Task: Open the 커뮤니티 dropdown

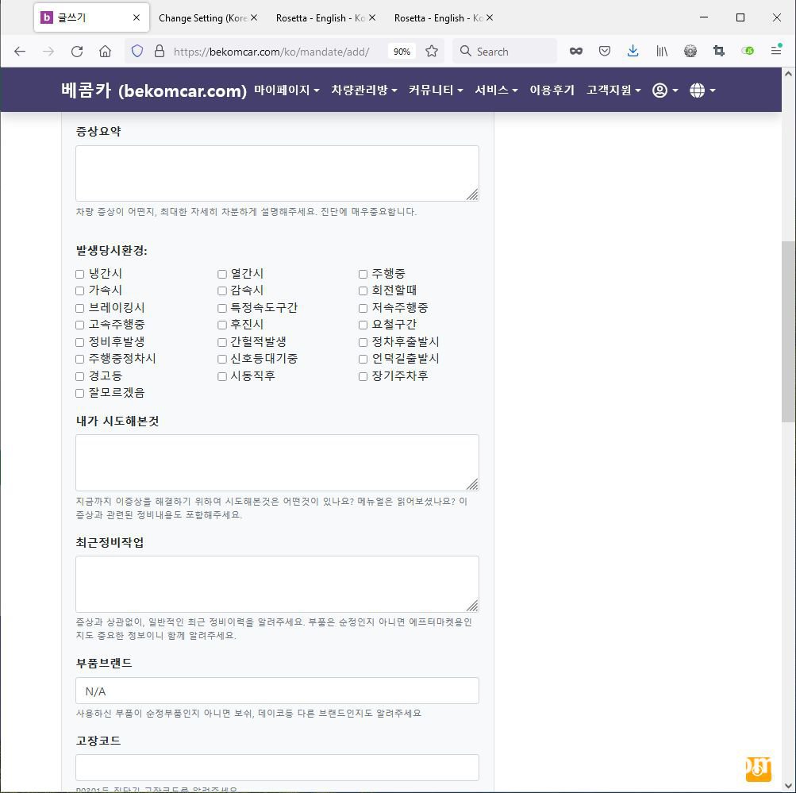Action: click(436, 90)
